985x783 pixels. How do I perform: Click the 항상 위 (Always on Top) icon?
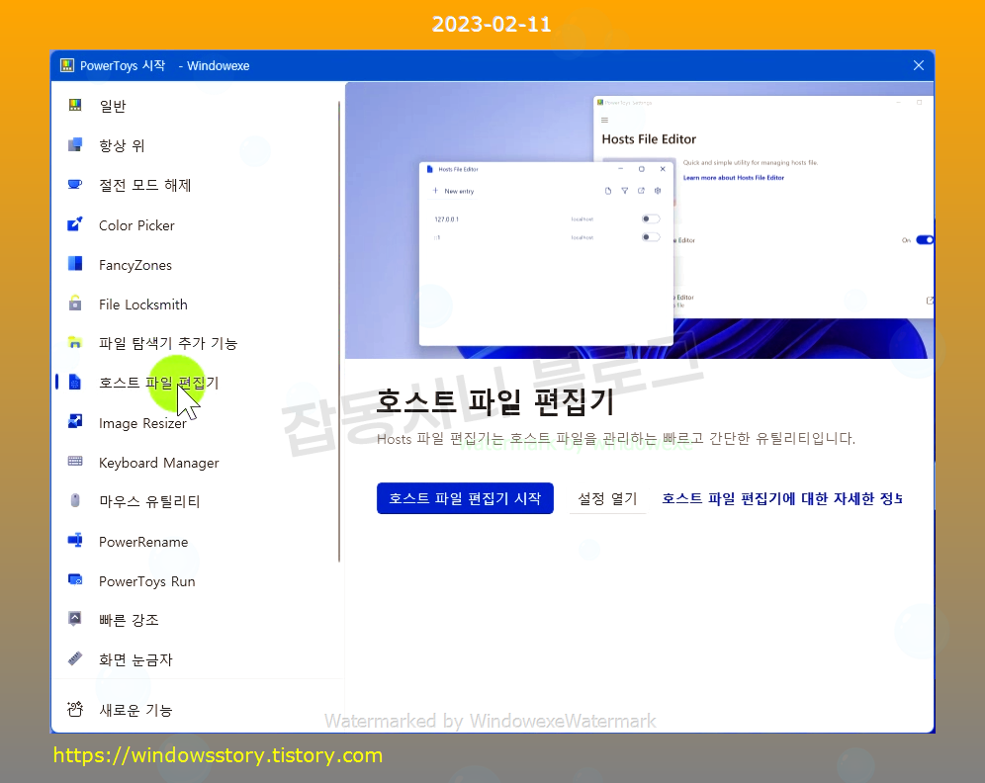[75, 145]
